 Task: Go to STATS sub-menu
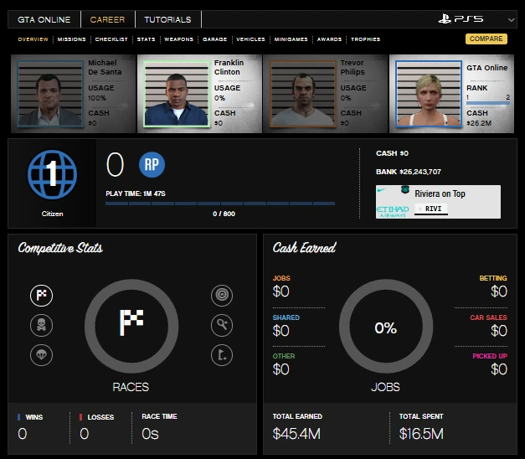pos(146,39)
